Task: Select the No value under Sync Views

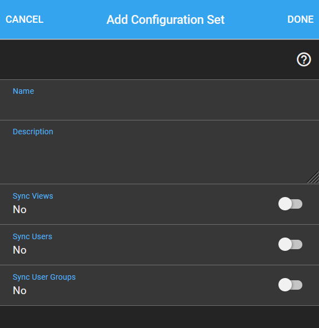Action: point(19,209)
